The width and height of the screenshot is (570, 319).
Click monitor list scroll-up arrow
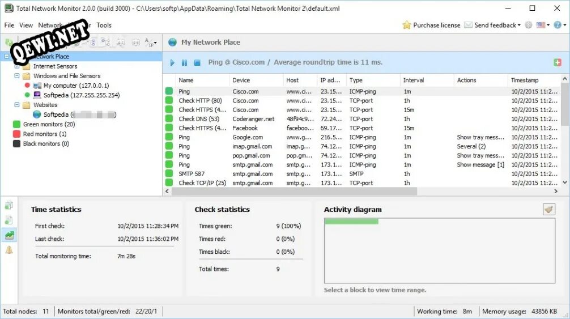(x=564, y=79)
